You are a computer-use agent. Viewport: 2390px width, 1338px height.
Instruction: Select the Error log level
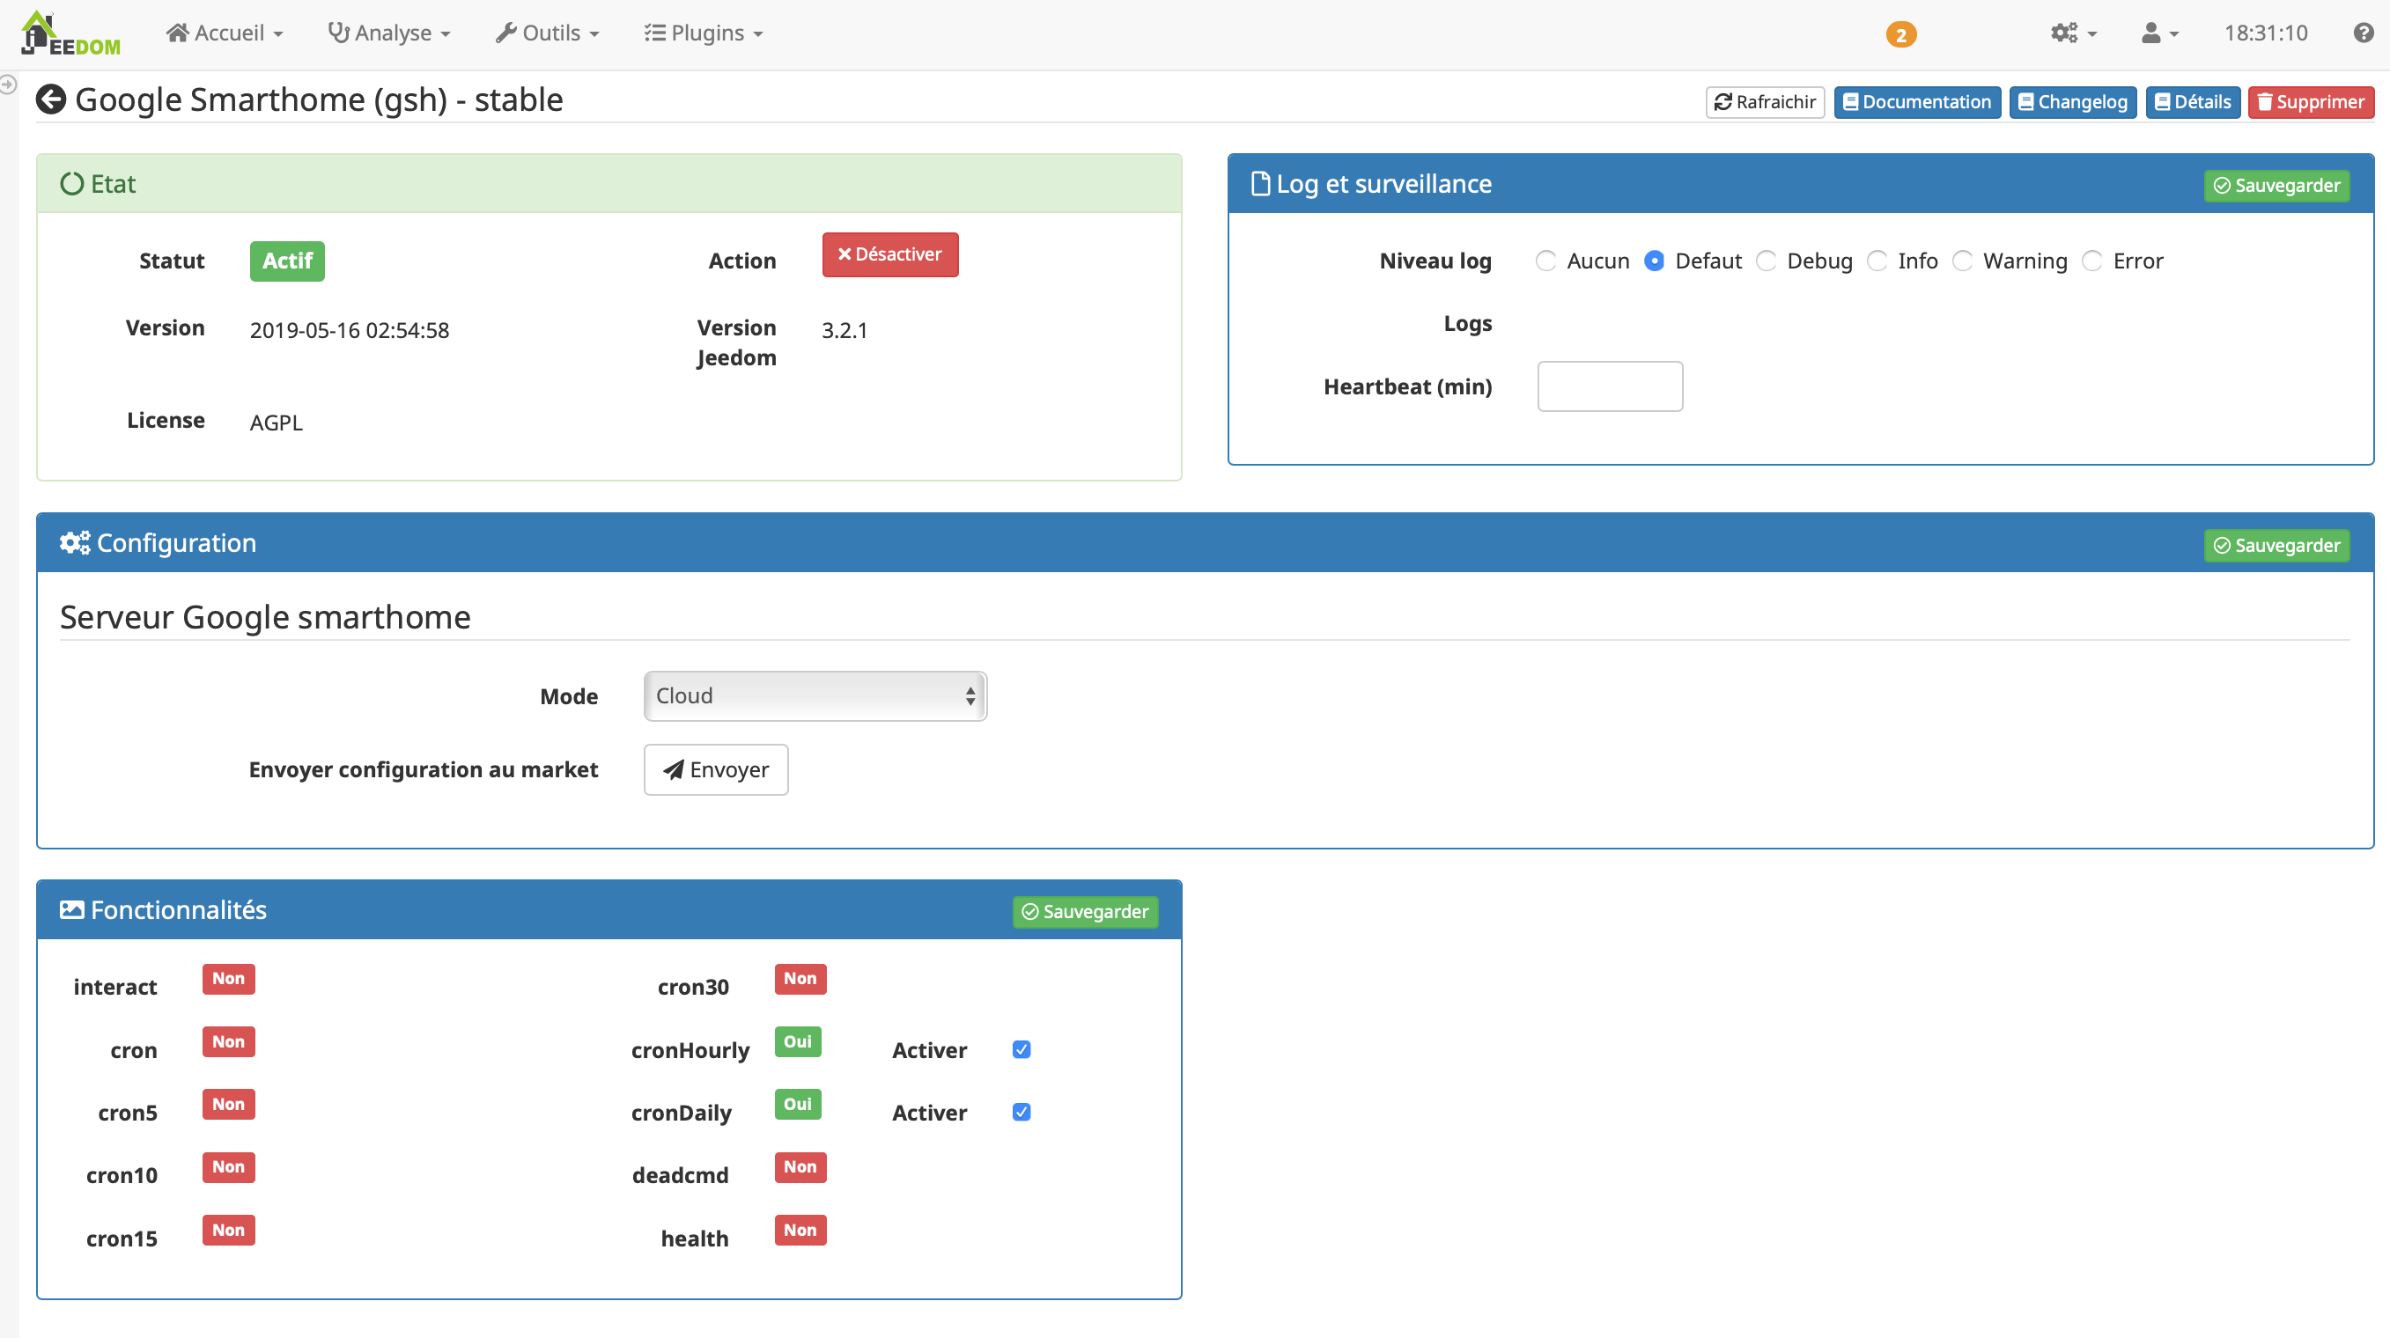coord(2092,261)
